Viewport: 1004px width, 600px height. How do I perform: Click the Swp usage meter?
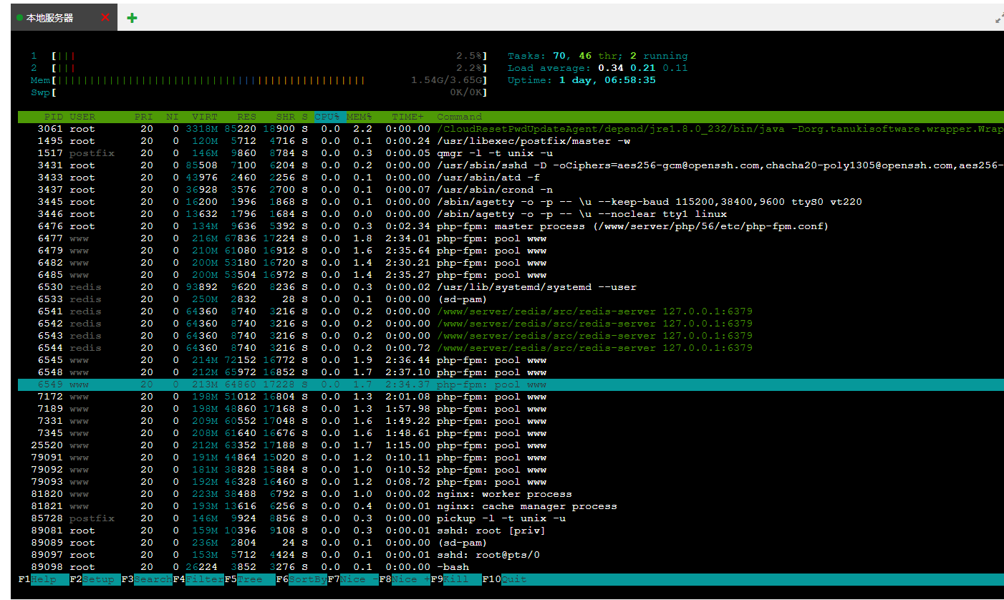[x=259, y=92]
